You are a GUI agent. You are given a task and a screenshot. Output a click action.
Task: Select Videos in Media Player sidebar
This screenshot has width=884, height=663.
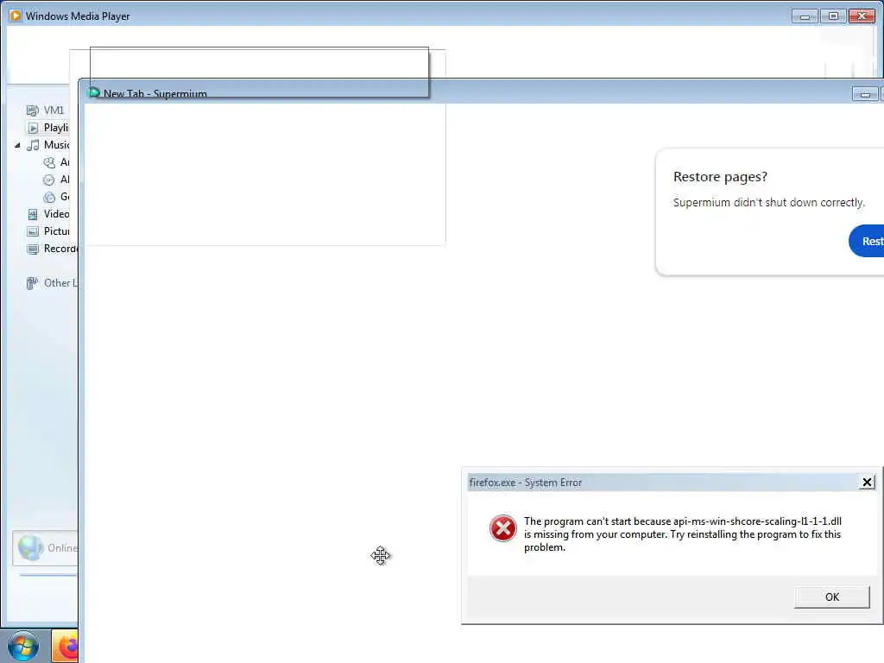[48, 214]
